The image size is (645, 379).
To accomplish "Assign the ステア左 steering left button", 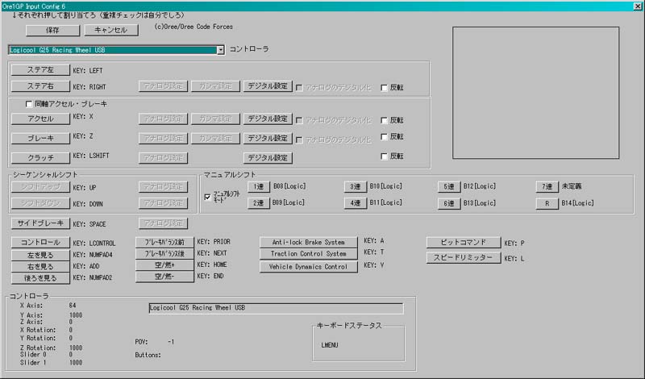I will click(40, 70).
